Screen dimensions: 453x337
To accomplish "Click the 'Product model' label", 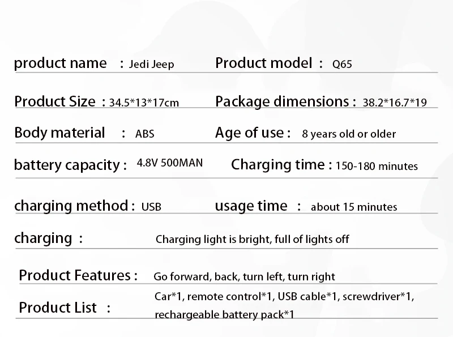I will 263,63.
